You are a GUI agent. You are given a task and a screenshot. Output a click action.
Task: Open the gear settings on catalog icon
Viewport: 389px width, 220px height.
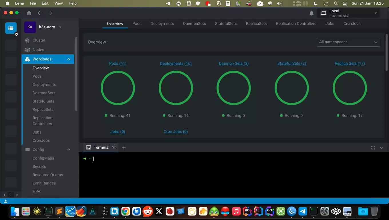pyautogui.click(x=17, y=34)
